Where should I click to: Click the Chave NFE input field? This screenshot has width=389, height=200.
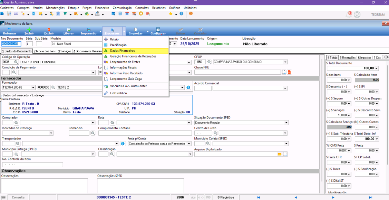coord(237,72)
